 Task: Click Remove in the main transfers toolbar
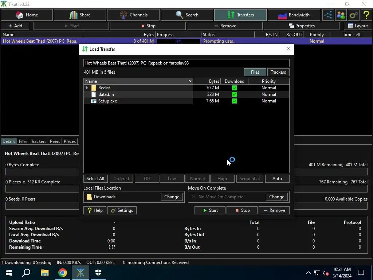225,26
